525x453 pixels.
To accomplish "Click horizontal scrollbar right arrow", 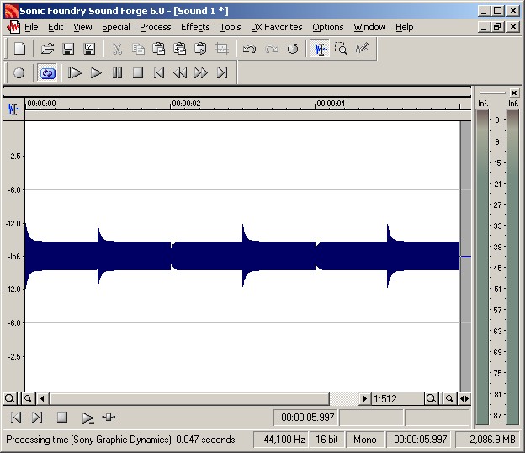I will pyautogui.click(x=365, y=399).
